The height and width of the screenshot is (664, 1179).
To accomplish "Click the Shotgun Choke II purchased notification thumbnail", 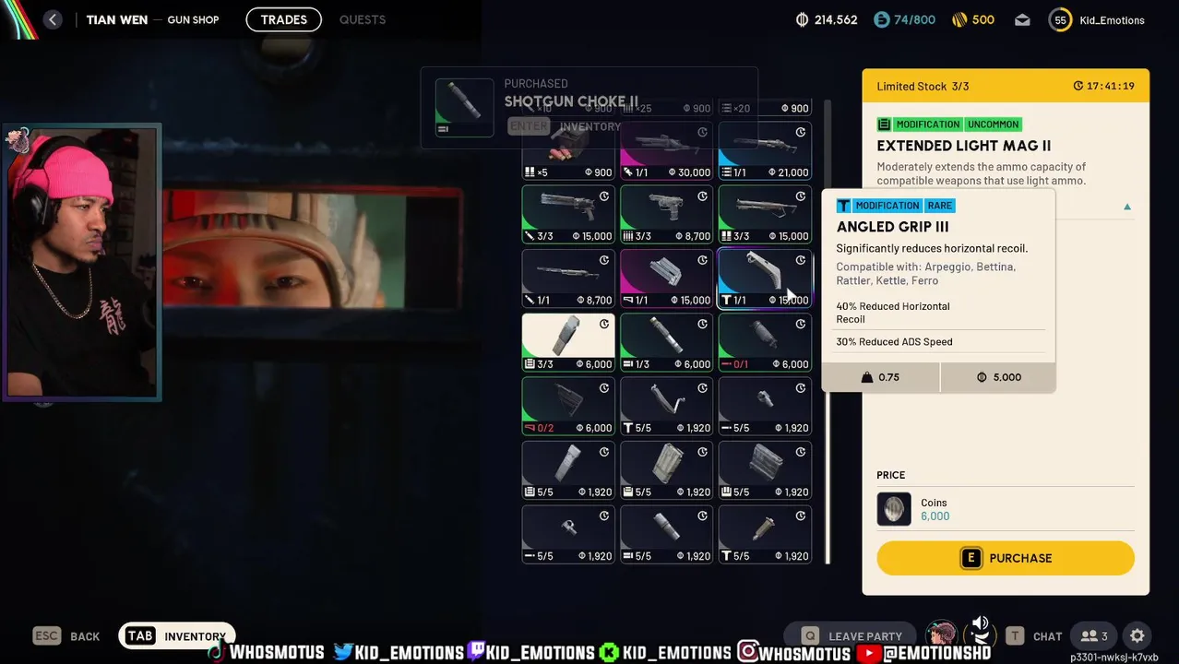I will (x=464, y=108).
